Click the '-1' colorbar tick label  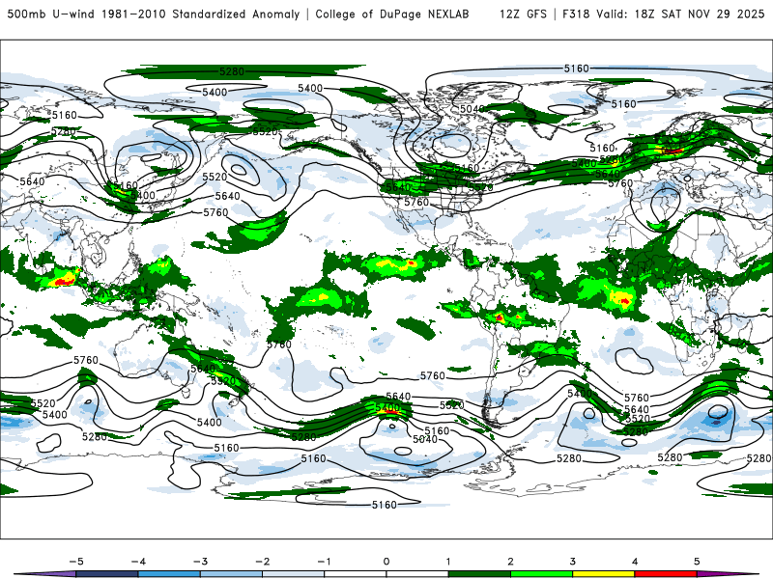(324, 562)
